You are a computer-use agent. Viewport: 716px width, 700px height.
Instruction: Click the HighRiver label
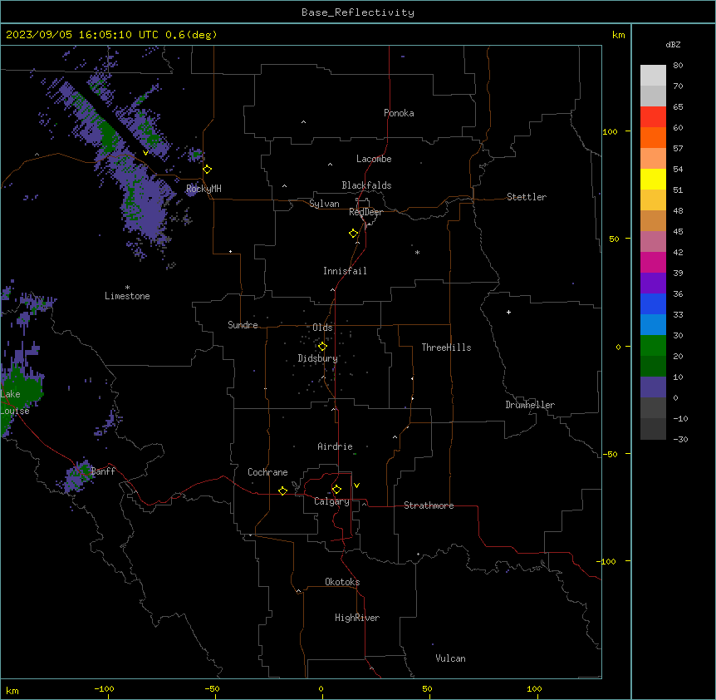pos(357,618)
